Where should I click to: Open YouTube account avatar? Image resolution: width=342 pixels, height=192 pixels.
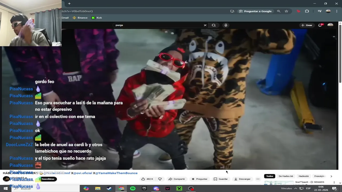tap(330, 25)
